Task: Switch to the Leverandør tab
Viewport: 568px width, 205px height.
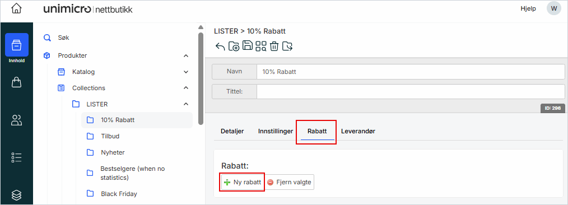Action: [359, 131]
